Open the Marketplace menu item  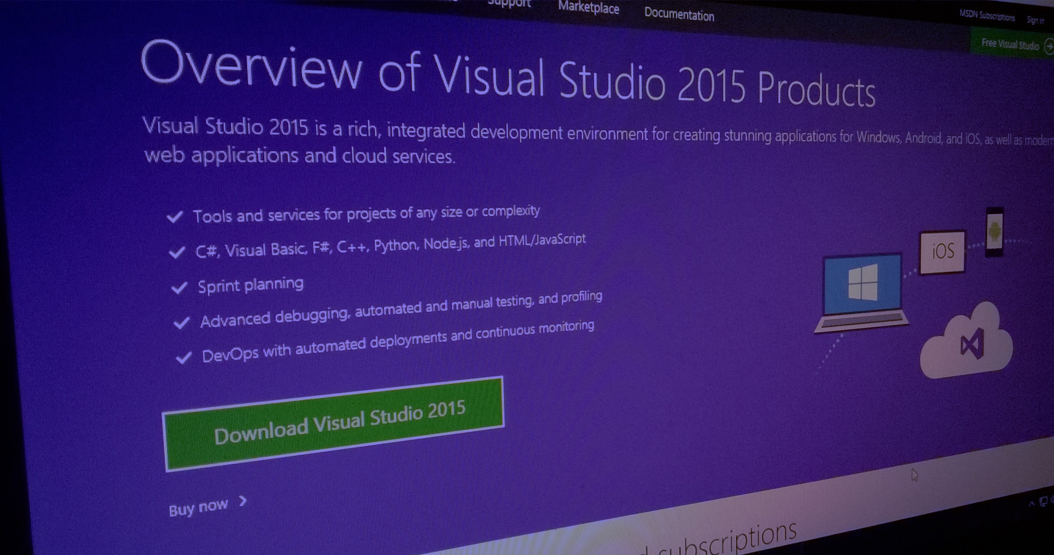pos(588,8)
